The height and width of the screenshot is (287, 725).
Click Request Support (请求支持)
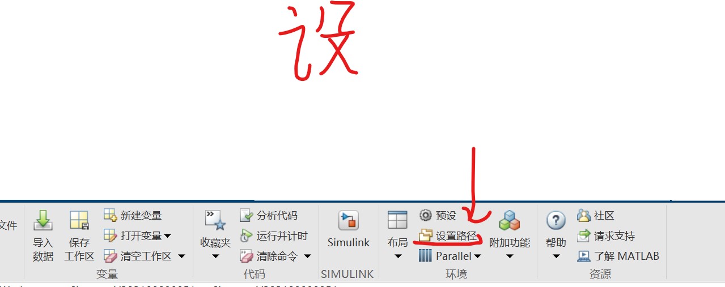coord(606,235)
